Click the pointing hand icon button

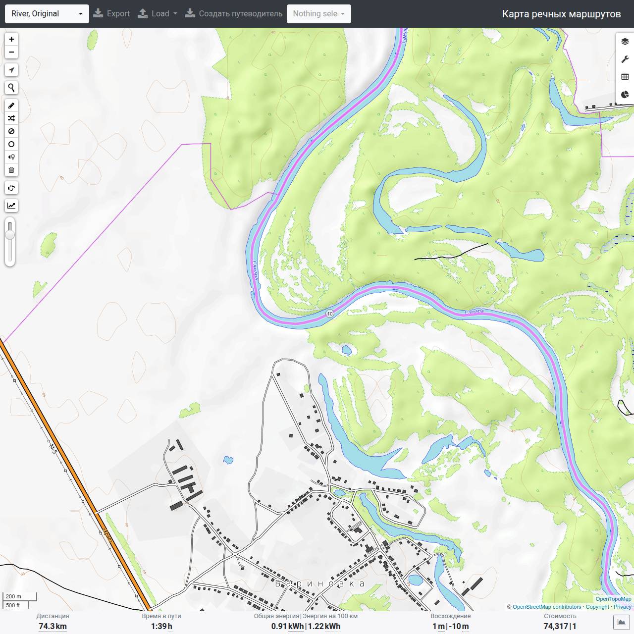11,188
